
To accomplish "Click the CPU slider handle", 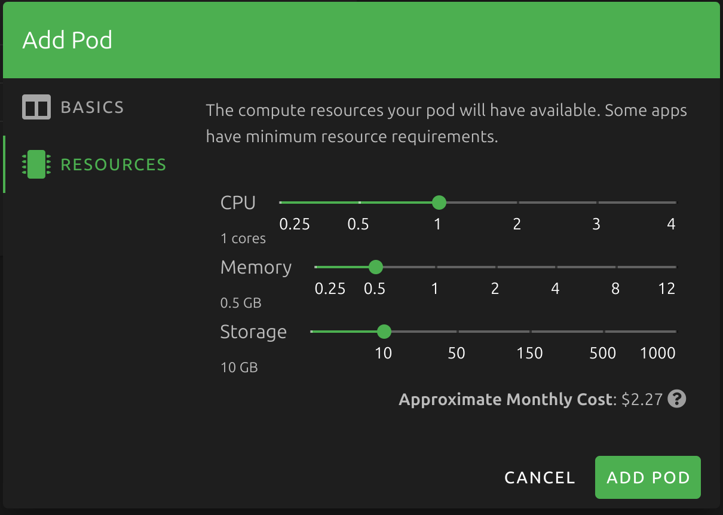I will pyautogui.click(x=439, y=203).
